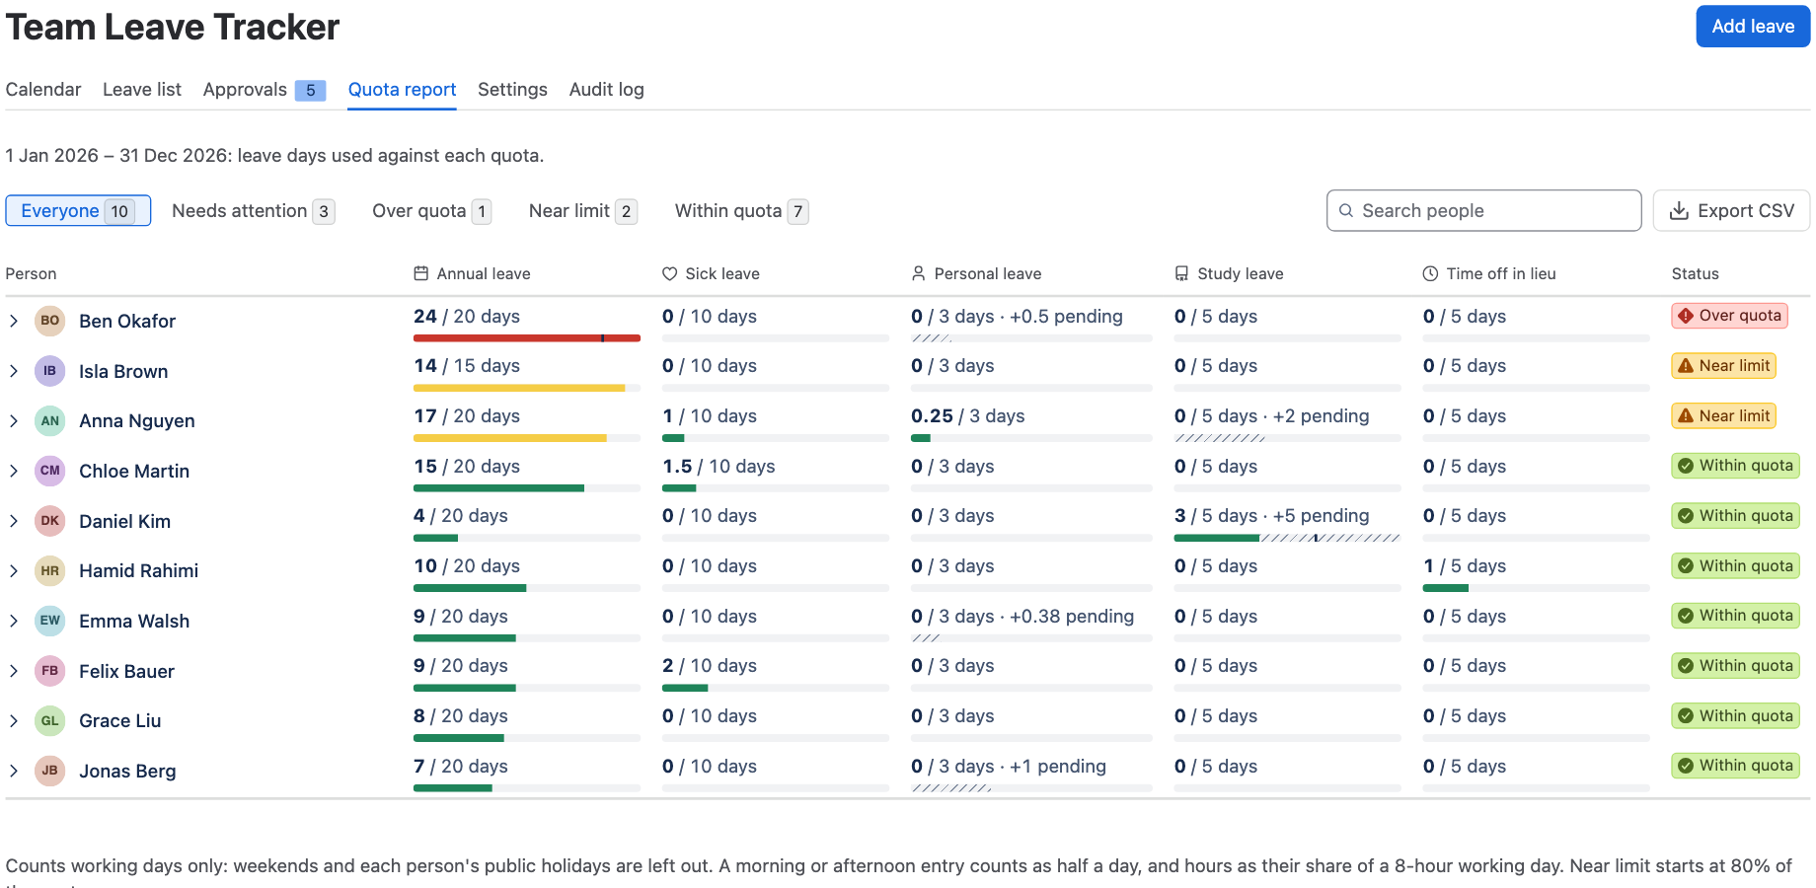Click Ben Okafor's BO avatar

pos(50,321)
